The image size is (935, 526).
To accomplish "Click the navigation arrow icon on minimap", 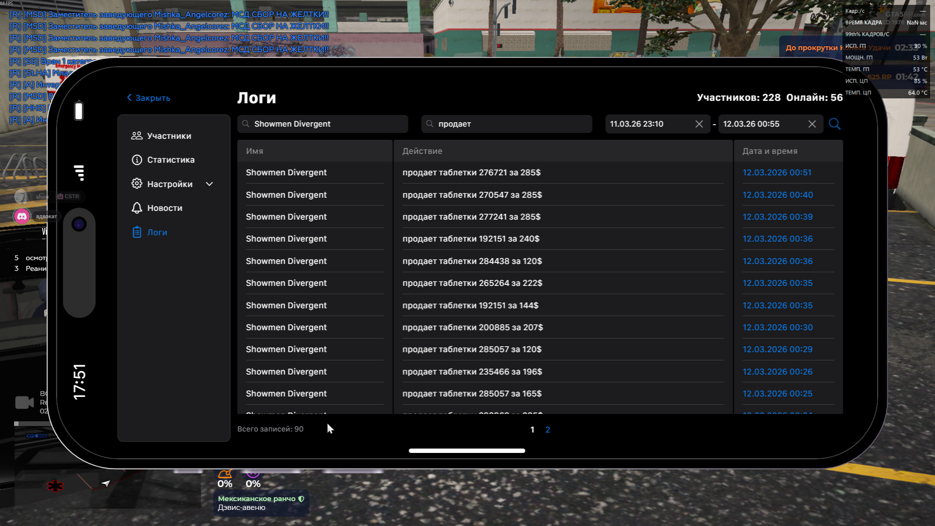I will pyautogui.click(x=106, y=483).
